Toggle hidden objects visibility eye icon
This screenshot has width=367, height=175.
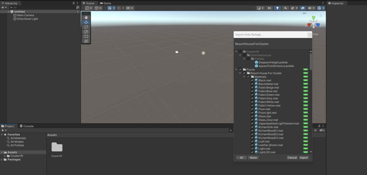pos(302,8)
